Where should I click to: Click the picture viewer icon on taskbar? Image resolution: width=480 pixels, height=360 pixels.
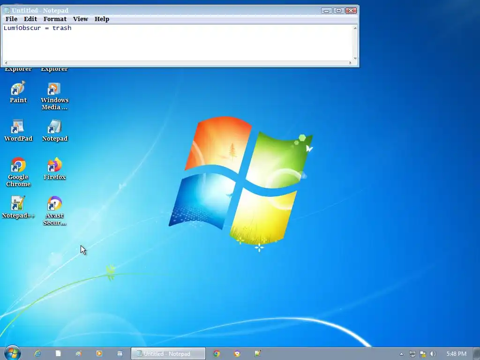click(120, 353)
